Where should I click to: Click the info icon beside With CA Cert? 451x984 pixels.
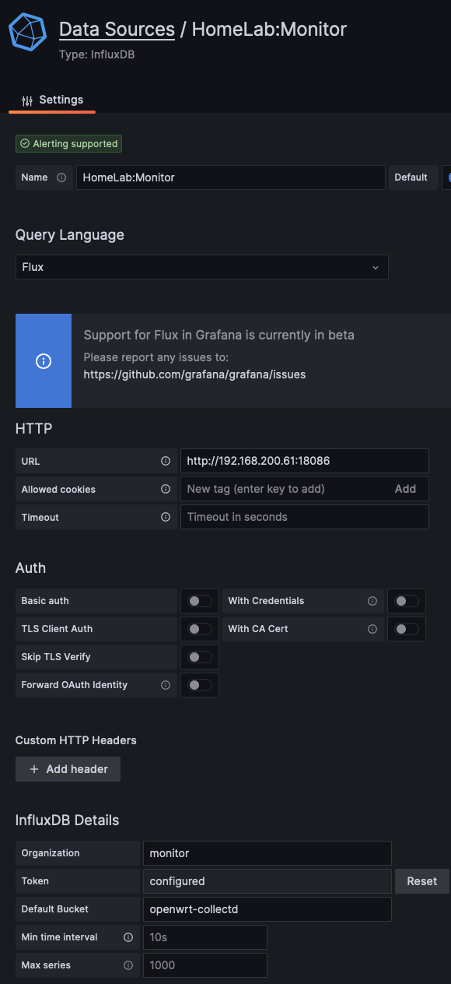click(372, 629)
